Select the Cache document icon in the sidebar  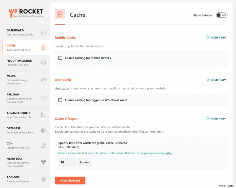click(x=44, y=47)
